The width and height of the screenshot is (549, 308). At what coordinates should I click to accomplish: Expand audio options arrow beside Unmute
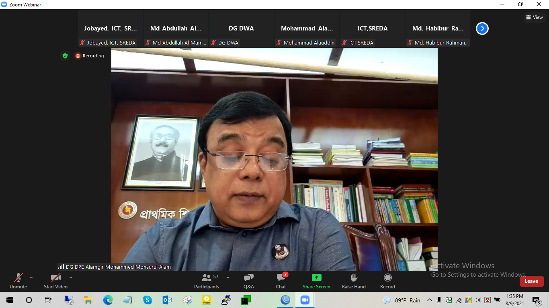pyautogui.click(x=31, y=278)
